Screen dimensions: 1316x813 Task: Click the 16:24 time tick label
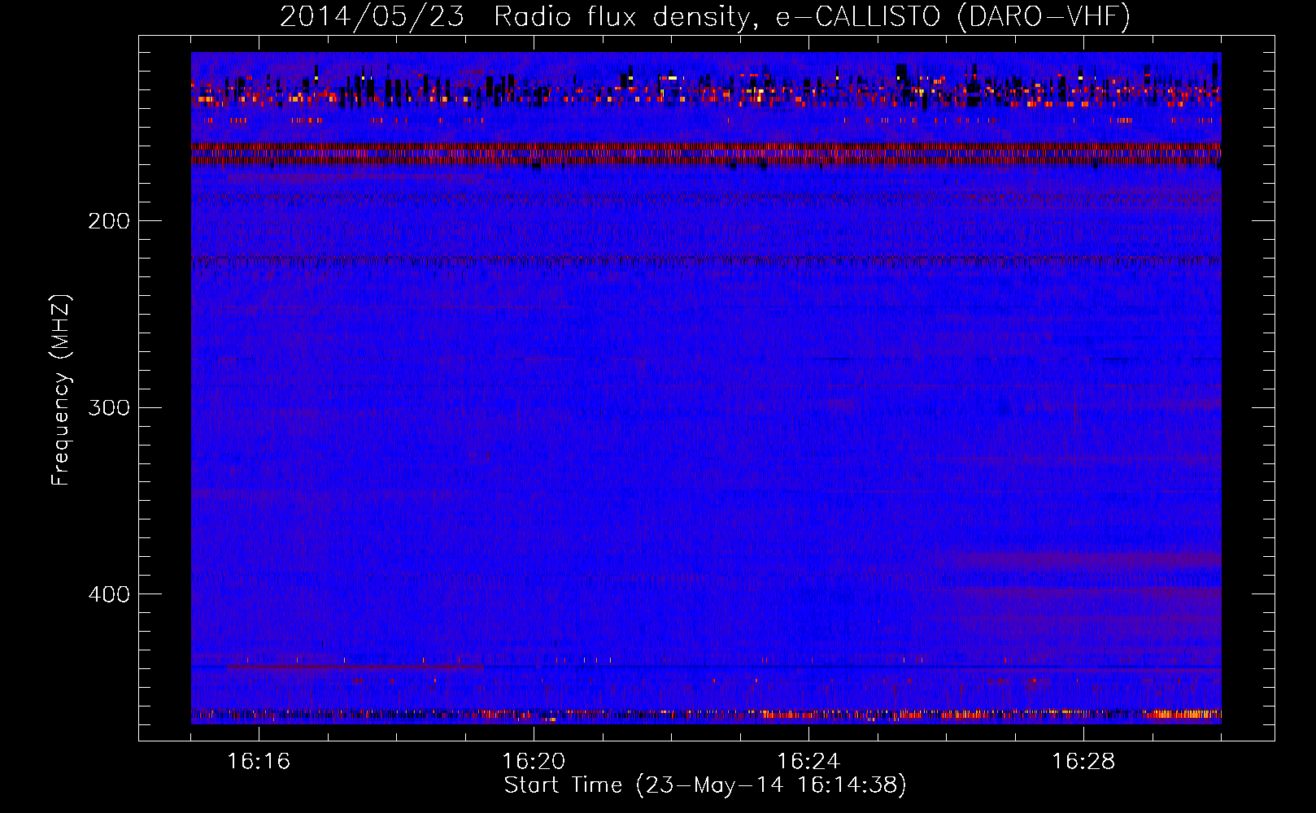(808, 762)
